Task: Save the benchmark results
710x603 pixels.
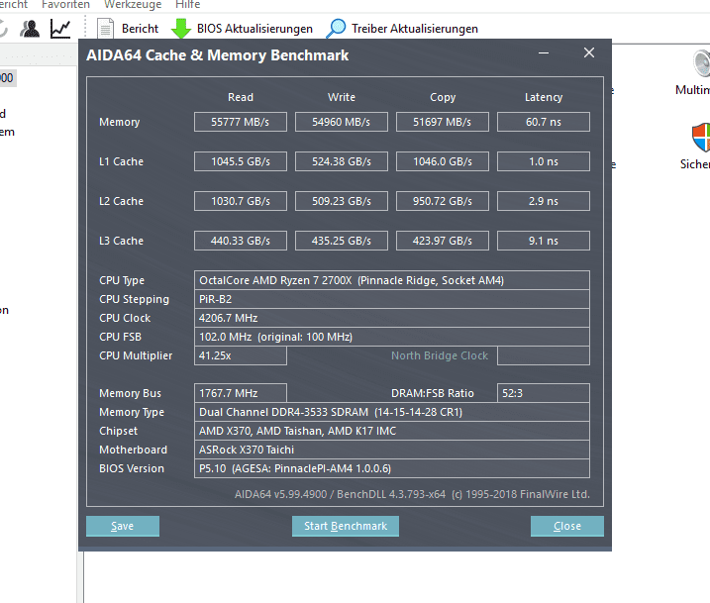Action: point(123,526)
